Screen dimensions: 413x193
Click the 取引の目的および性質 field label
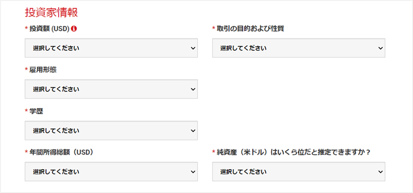point(250,29)
